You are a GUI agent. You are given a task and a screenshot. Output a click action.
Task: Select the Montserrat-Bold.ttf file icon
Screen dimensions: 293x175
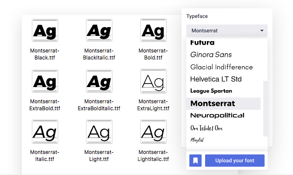[153, 30]
